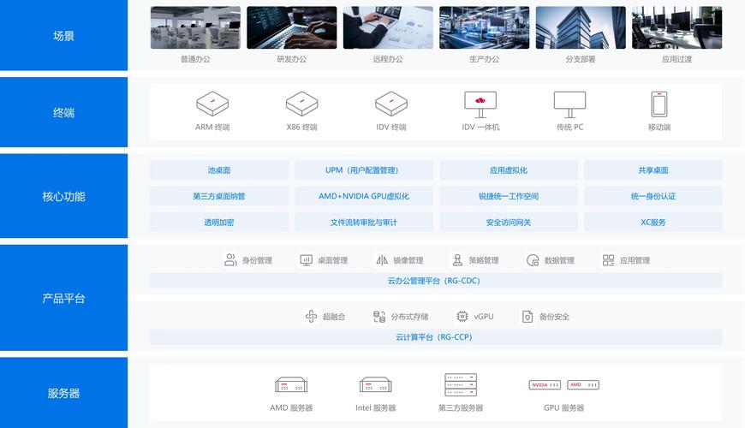
Task: Click the 云办公管理平台（RG-CDC）bar
Action: tap(436, 281)
